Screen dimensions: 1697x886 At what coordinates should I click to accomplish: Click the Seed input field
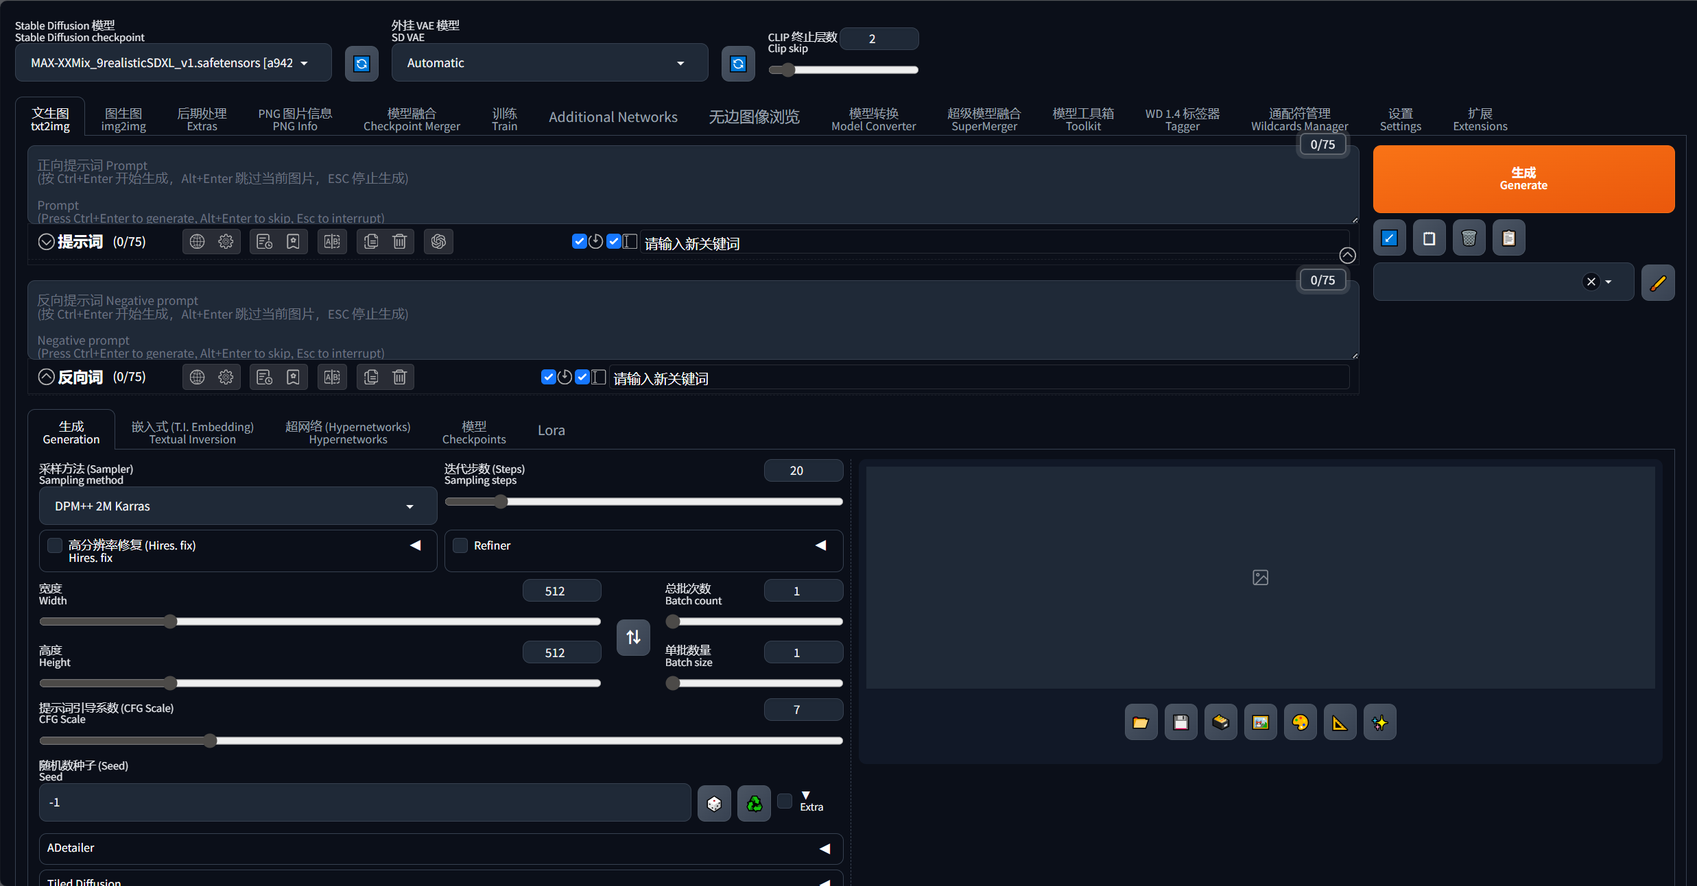point(364,802)
